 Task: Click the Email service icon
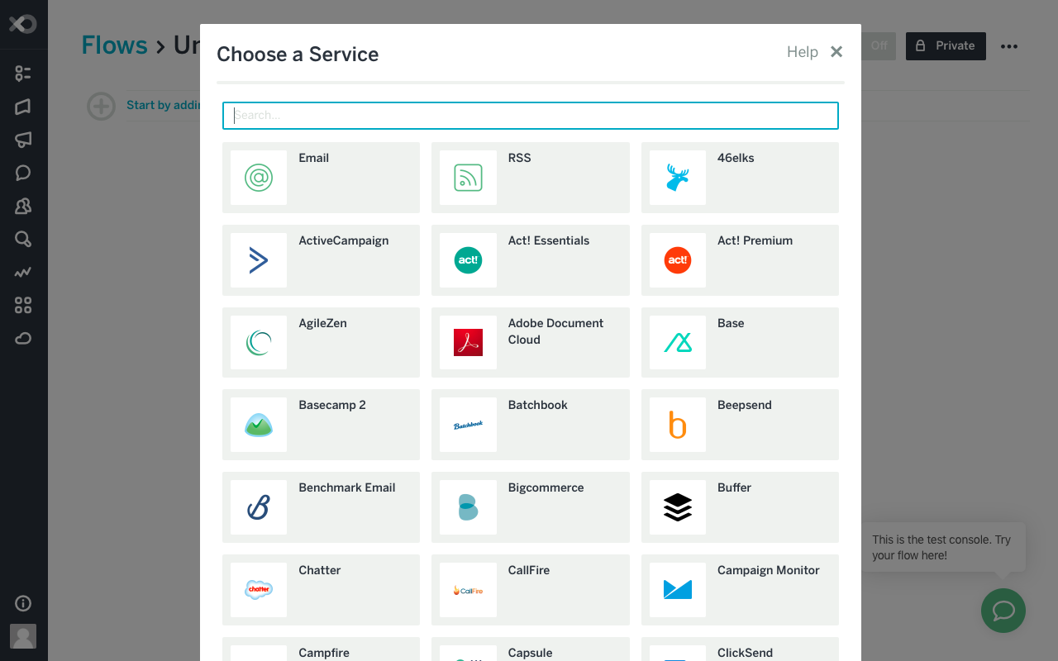pyautogui.click(x=259, y=178)
